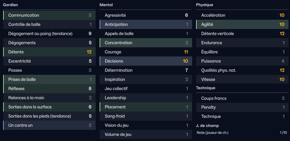Screen dimensions: 290x141
Task: Click the Détente verticale row
Action: coord(242,34)
